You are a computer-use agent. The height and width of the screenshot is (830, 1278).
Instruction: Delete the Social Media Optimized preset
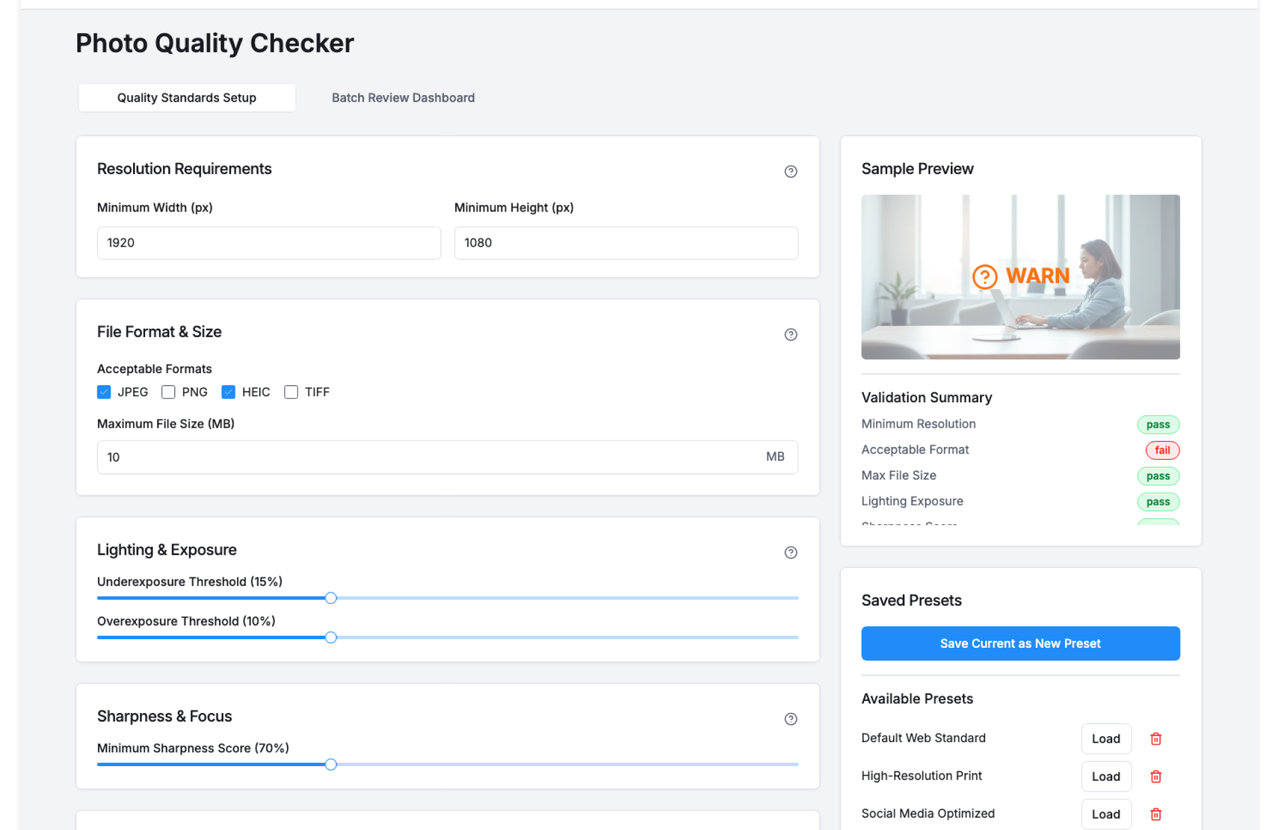1156,814
